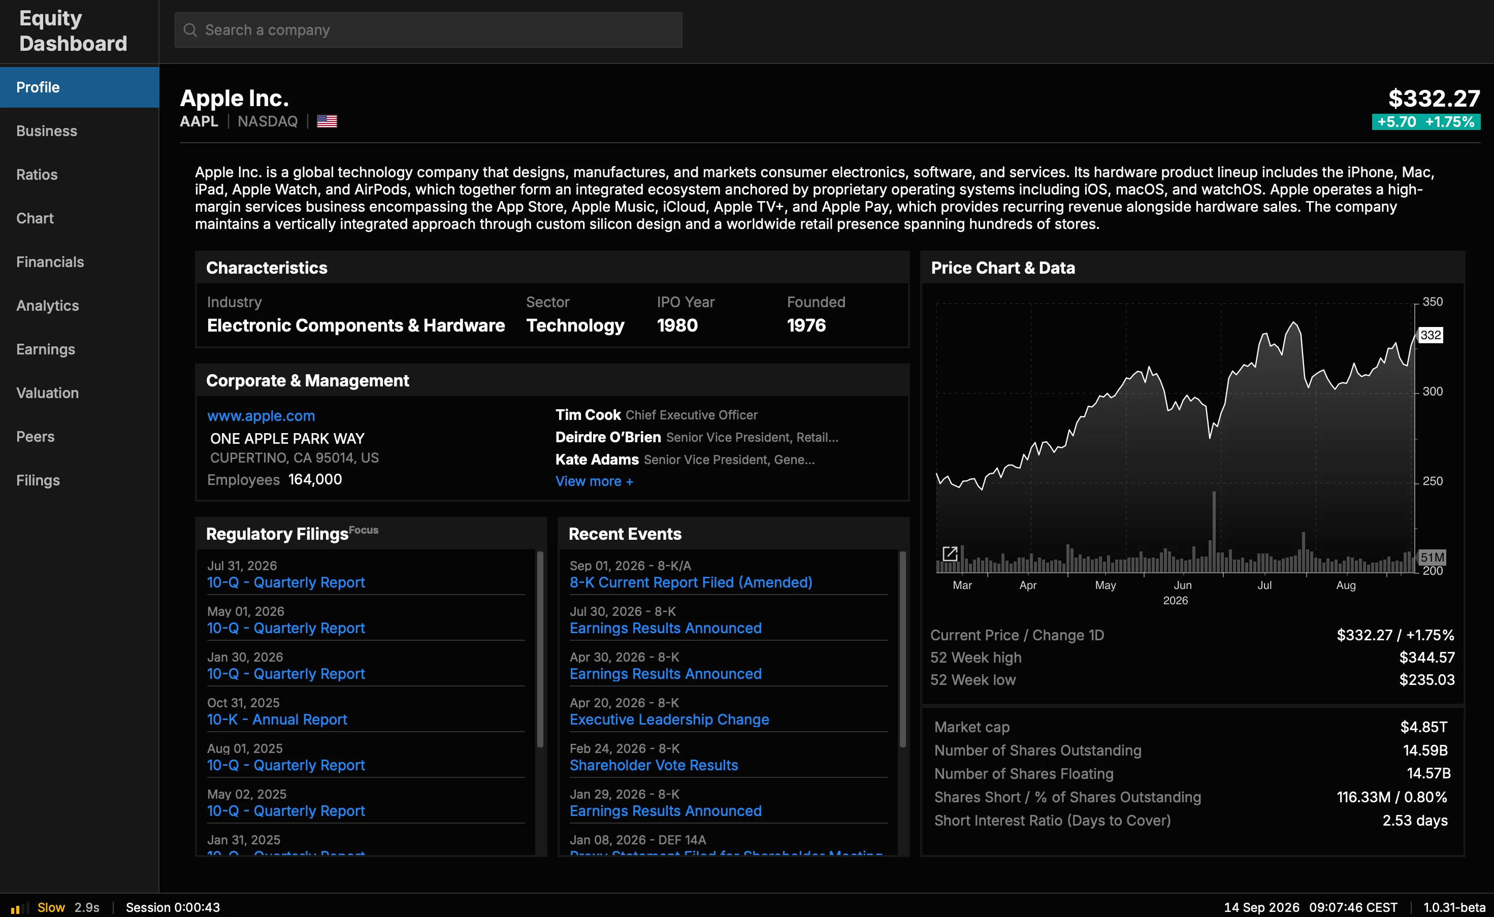Click the Technology sector value
The image size is (1494, 917).
575,325
